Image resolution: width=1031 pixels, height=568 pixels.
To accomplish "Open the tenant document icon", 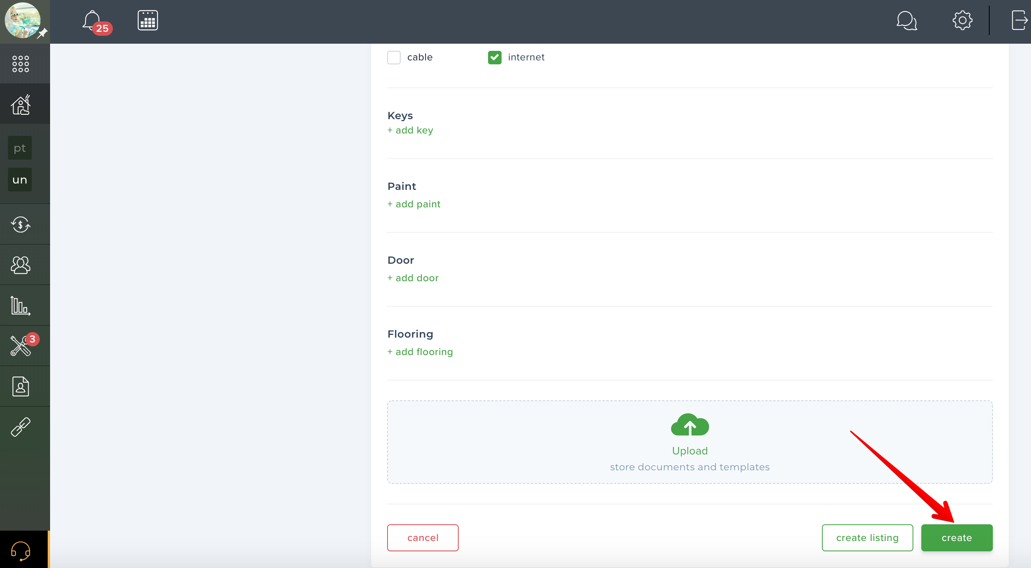I will 20,387.
